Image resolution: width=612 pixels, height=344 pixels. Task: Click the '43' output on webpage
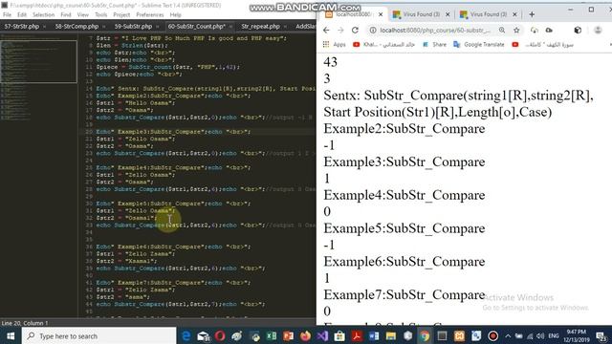pos(330,62)
